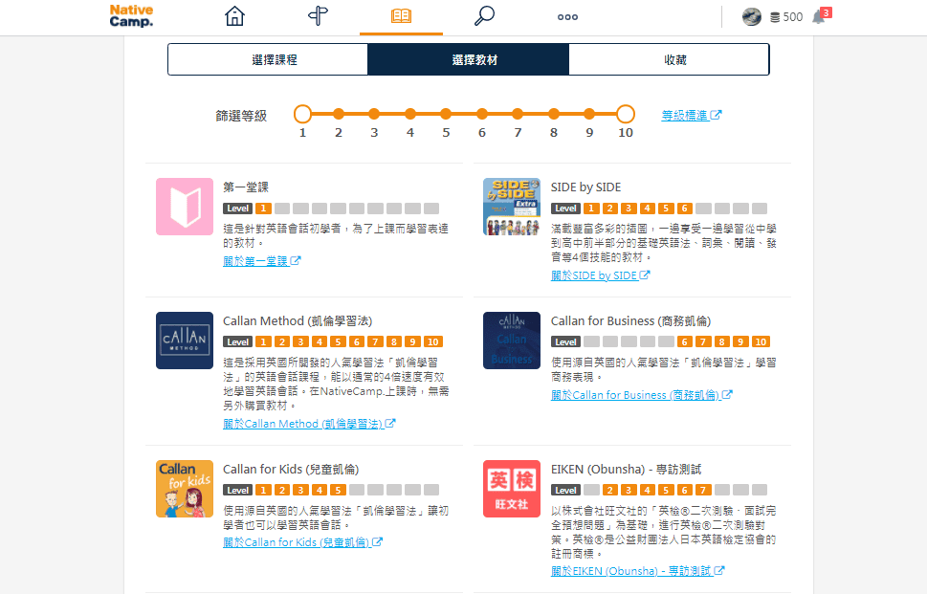Click the ellipsis icon for more options
The height and width of the screenshot is (594, 927).
pyautogui.click(x=566, y=16)
